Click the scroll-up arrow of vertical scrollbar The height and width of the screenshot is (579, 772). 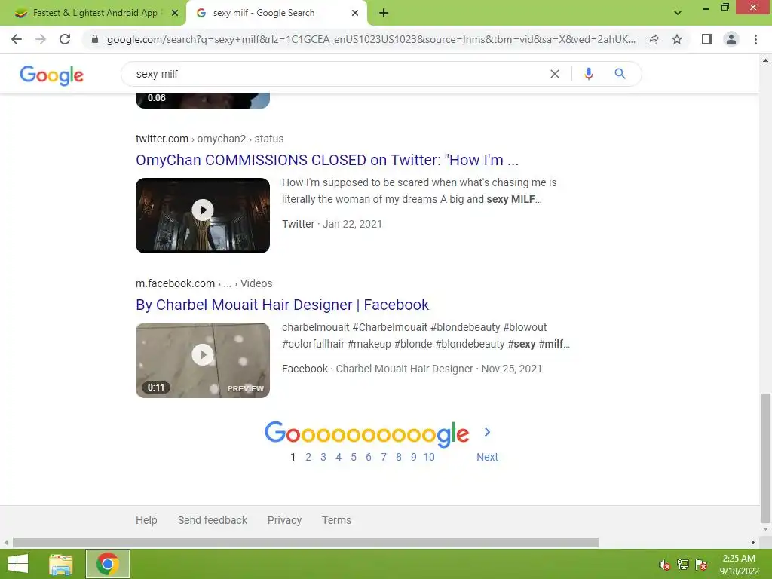point(765,60)
